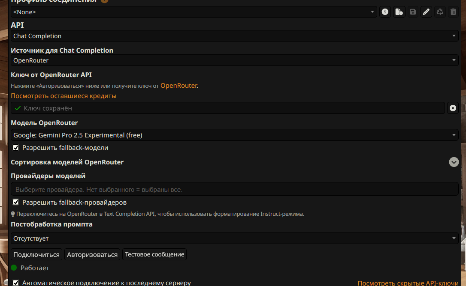Screen dimensions: 466x286
Task: Clear the saved OpenRouter API key
Action: pos(453,108)
